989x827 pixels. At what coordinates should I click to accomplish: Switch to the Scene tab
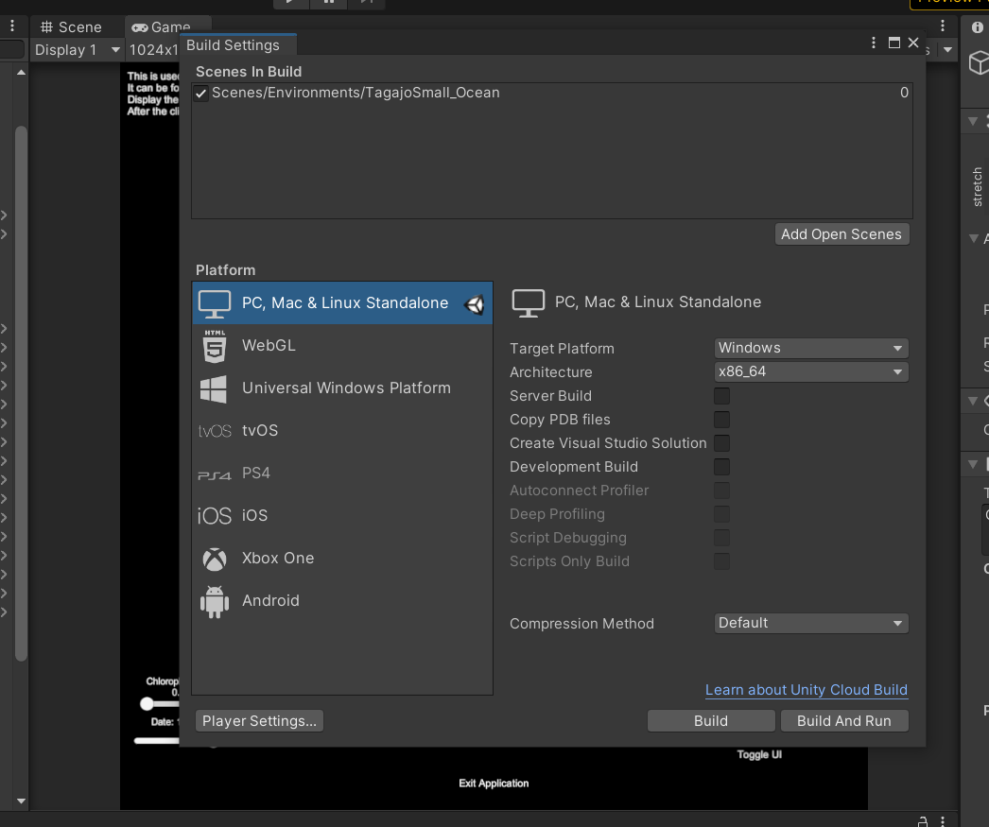[71, 27]
